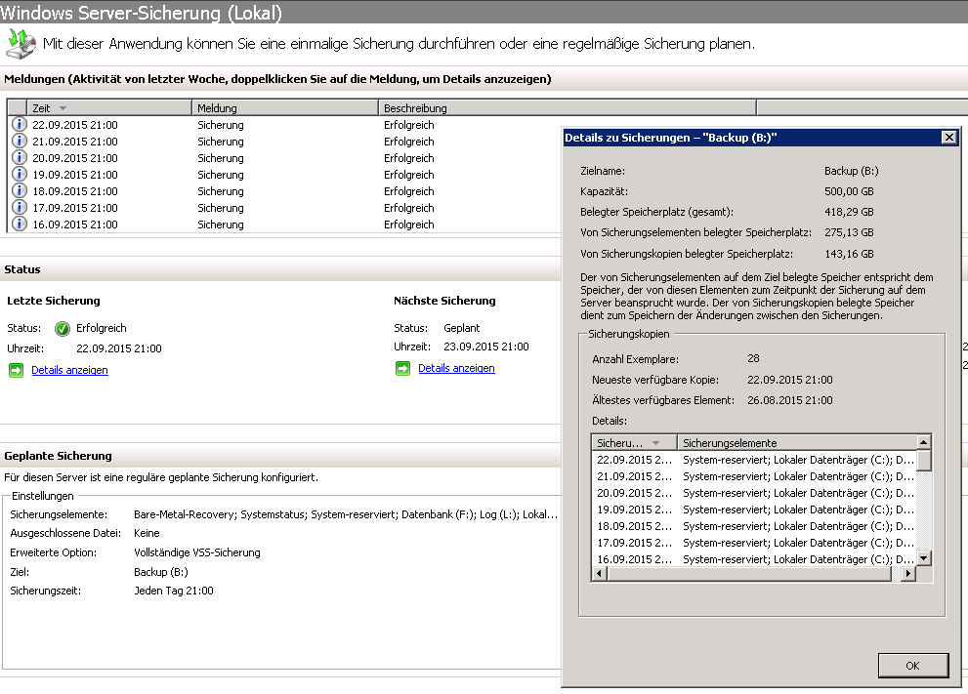
Task: Click info icon of 19.09.2015 message row
Action: [x=20, y=174]
